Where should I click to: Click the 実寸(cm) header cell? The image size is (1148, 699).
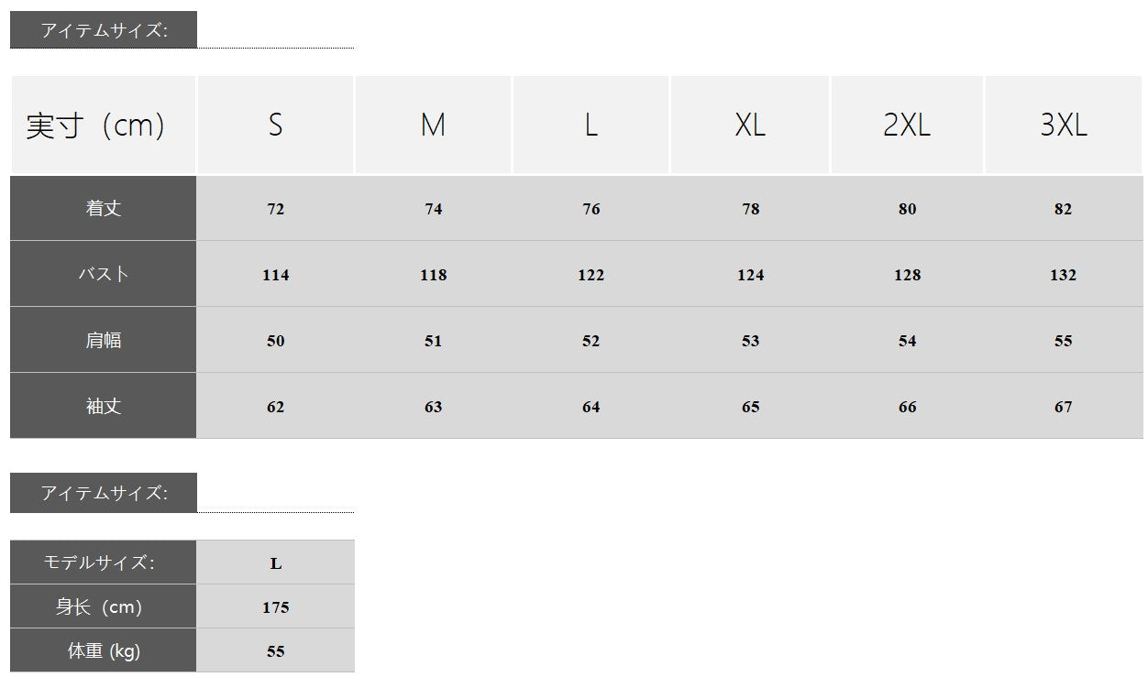point(95,126)
